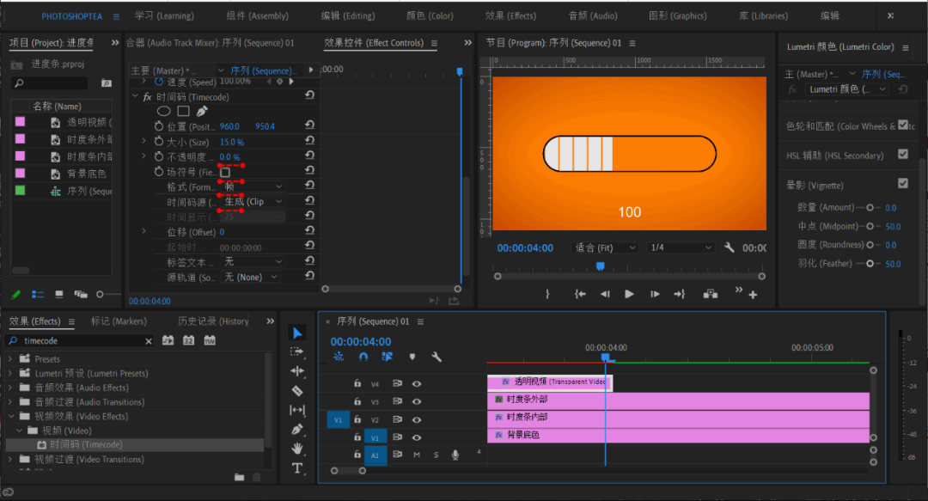Enable the Field Symbol checkbox
This screenshot has width=928, height=501.
[x=225, y=172]
